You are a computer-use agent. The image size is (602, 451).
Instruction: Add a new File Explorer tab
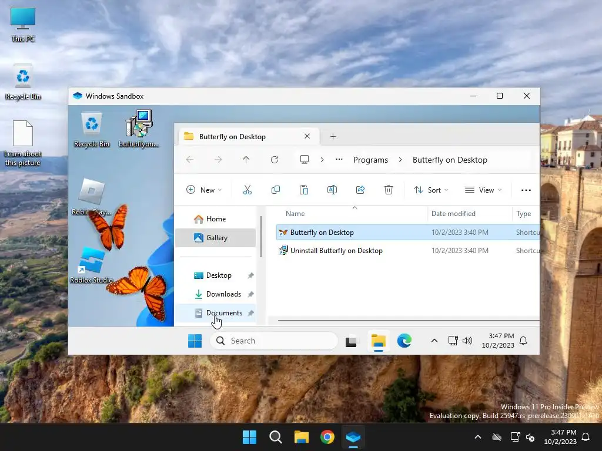coord(333,136)
